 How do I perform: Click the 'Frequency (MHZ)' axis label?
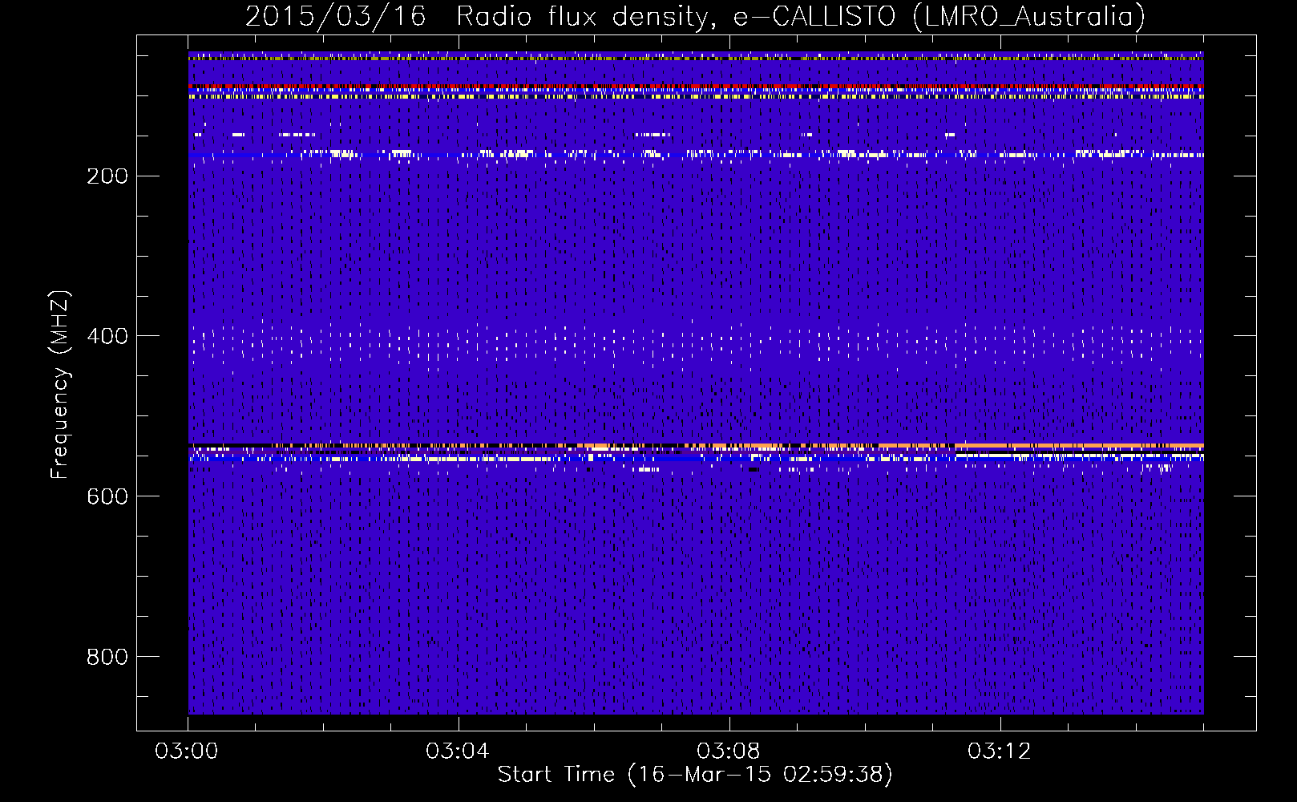click(60, 385)
